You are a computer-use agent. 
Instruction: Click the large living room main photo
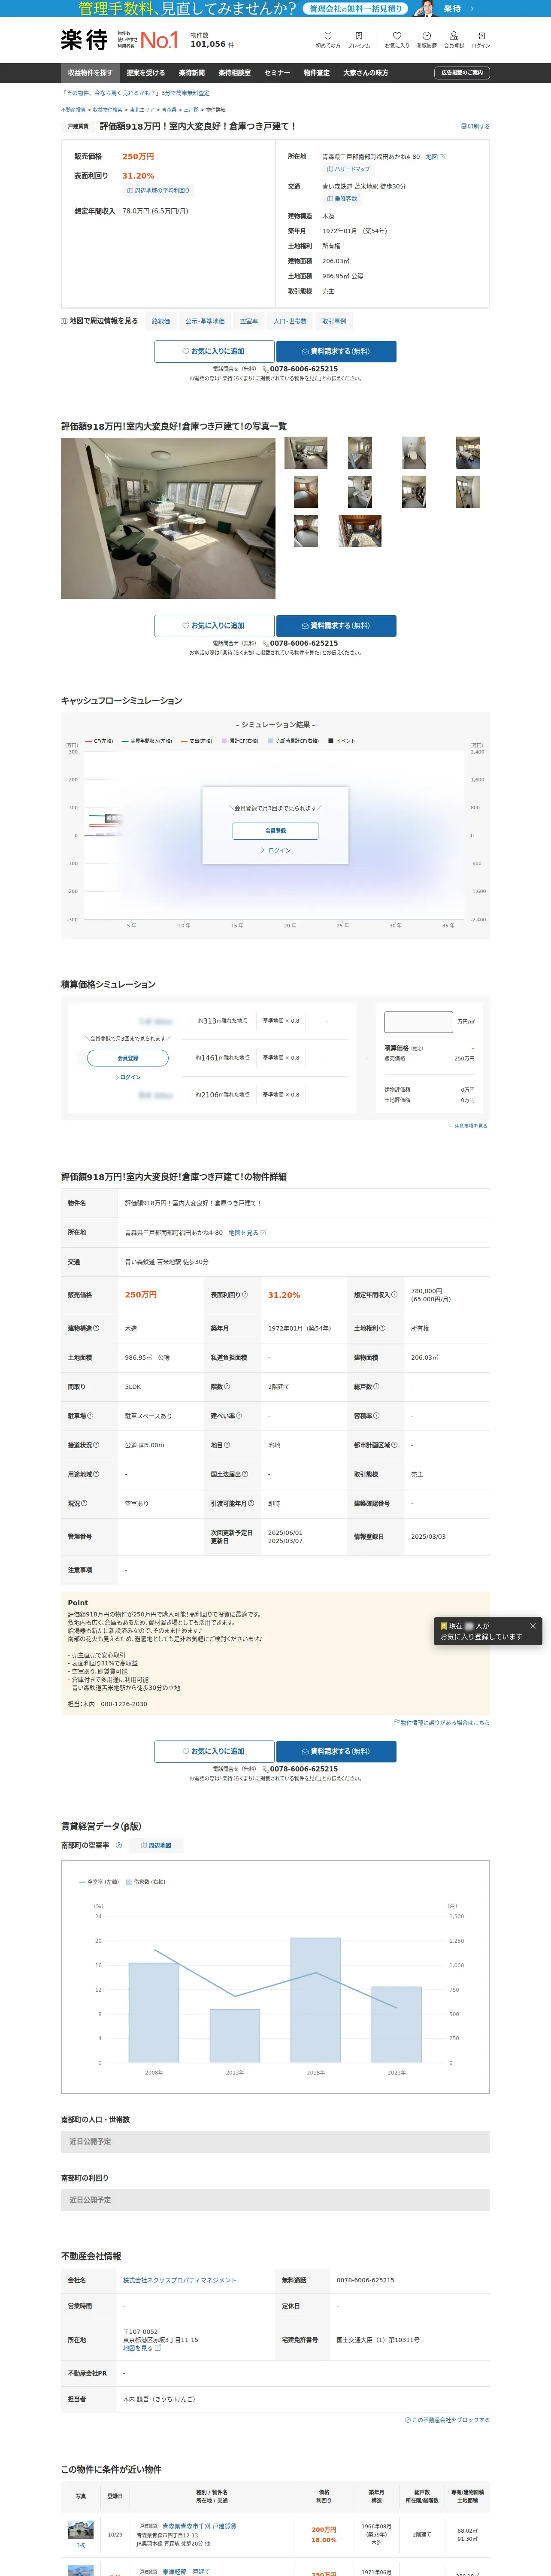point(168,518)
